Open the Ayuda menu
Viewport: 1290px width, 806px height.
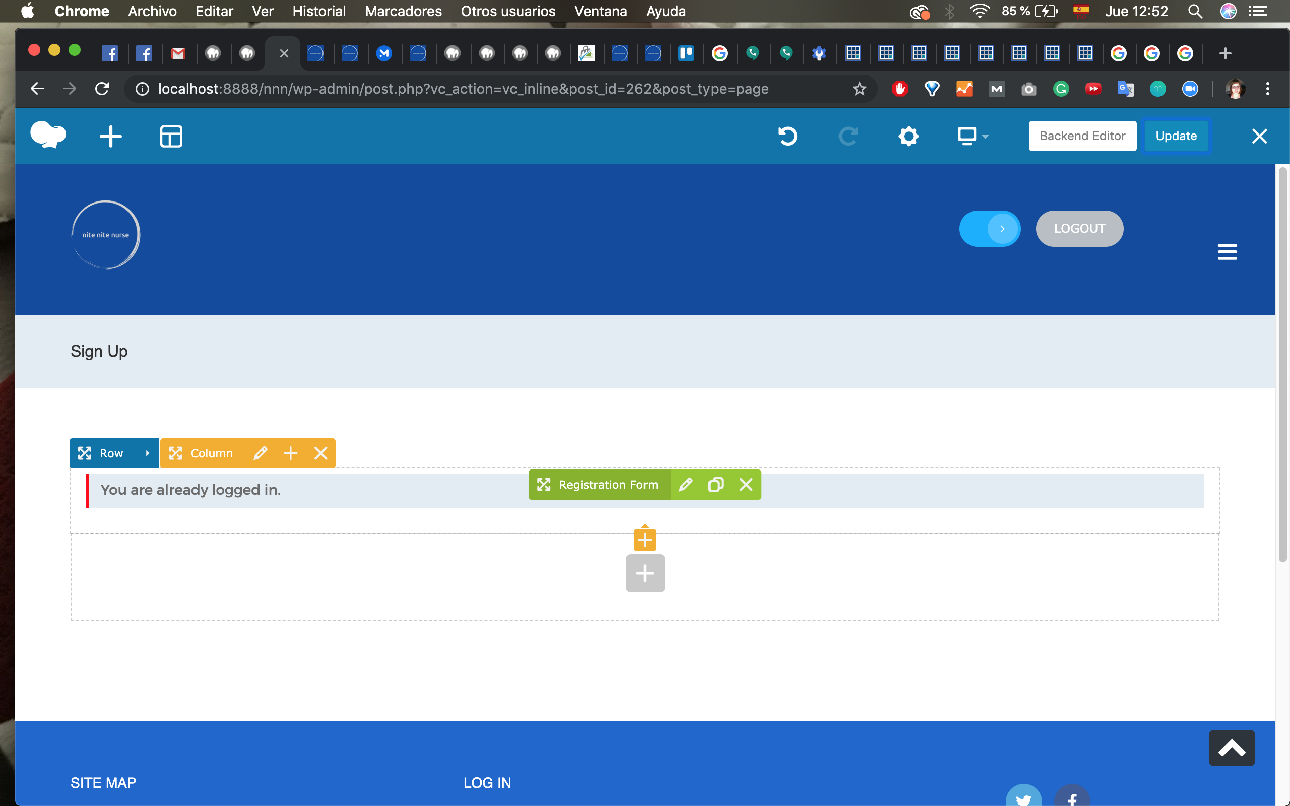click(x=666, y=11)
